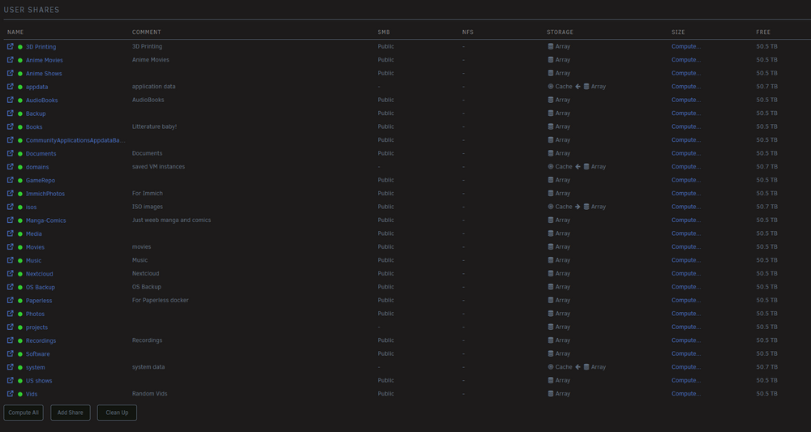The width and height of the screenshot is (811, 432).
Task: Click browse icon next to Vids share
Action: (10, 394)
